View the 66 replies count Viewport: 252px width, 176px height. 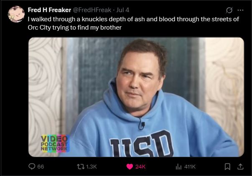click(41, 167)
